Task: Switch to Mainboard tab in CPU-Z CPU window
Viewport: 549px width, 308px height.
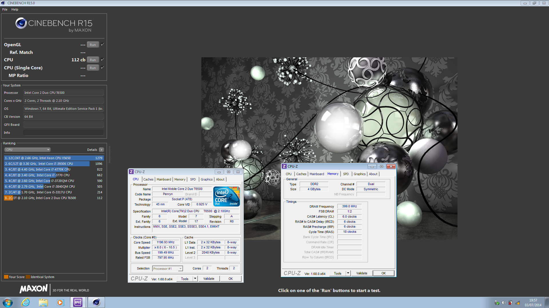Action: [164, 179]
